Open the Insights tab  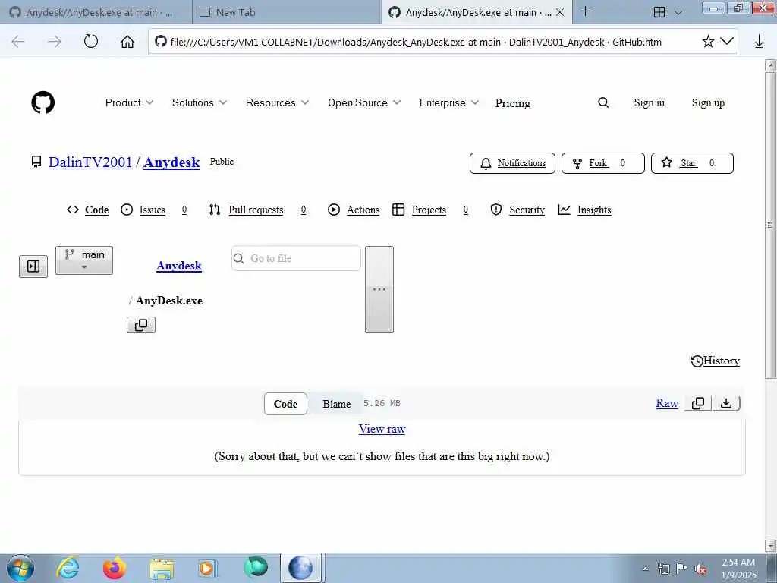click(585, 210)
